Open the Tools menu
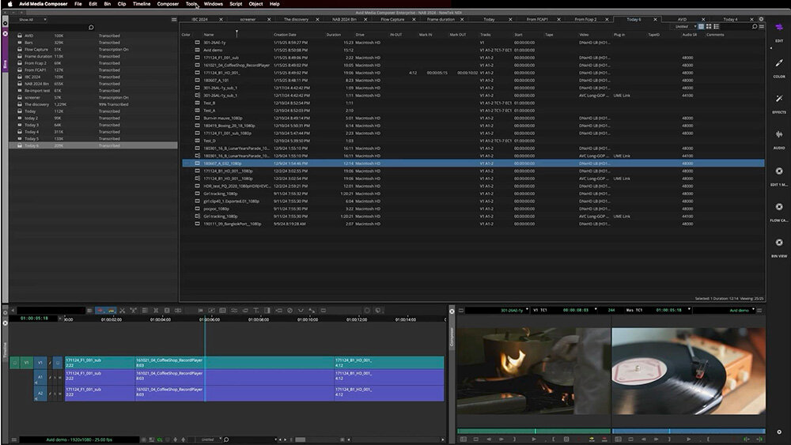 tap(191, 4)
